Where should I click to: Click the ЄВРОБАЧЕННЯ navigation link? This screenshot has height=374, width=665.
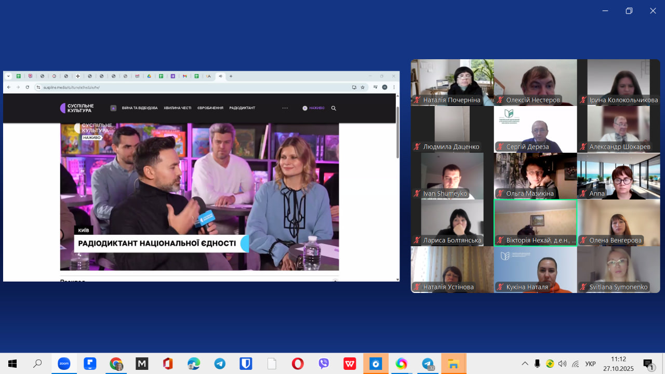click(x=210, y=108)
